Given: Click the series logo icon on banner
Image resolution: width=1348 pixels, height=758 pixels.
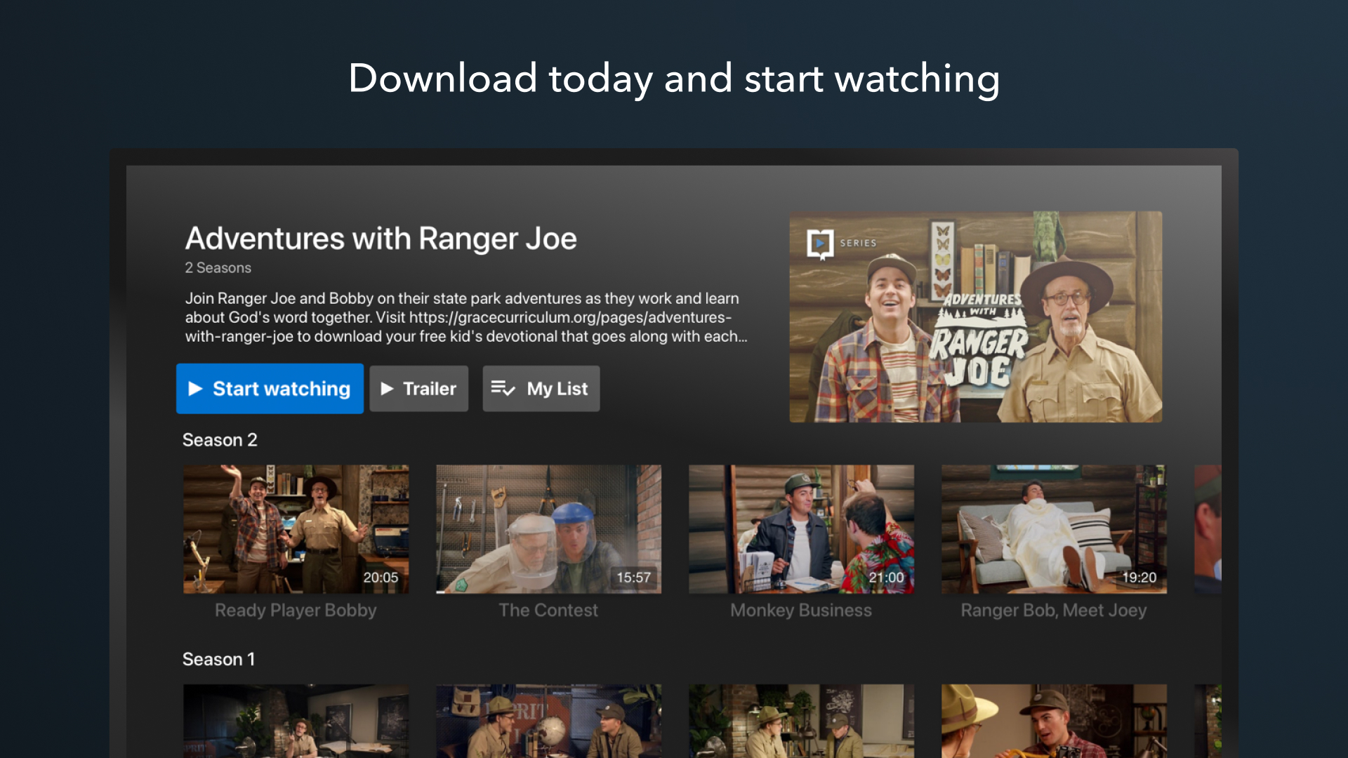Looking at the screenshot, I should tap(820, 244).
